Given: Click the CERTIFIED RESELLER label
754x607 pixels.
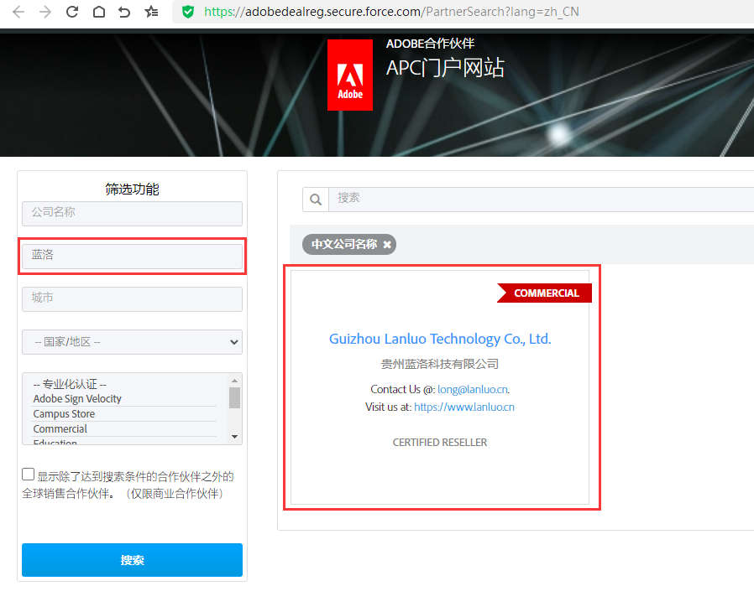Looking at the screenshot, I should [x=440, y=443].
